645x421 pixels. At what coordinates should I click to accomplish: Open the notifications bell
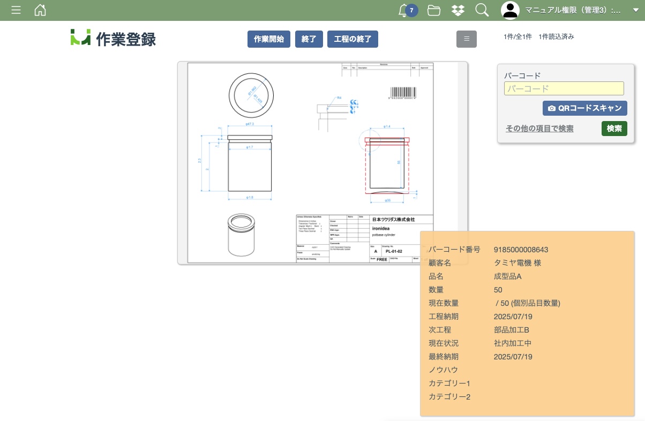pyautogui.click(x=404, y=10)
